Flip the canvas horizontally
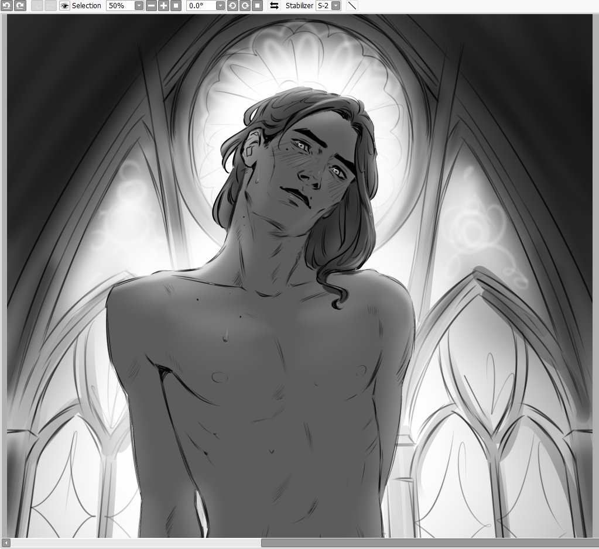Image resolution: width=599 pixels, height=549 pixels. pyautogui.click(x=274, y=6)
